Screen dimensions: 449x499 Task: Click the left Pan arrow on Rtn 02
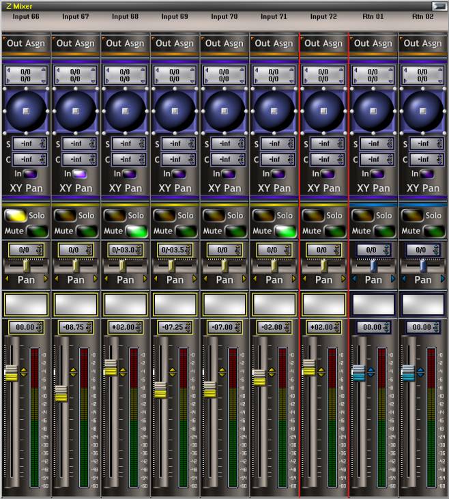[405, 279]
